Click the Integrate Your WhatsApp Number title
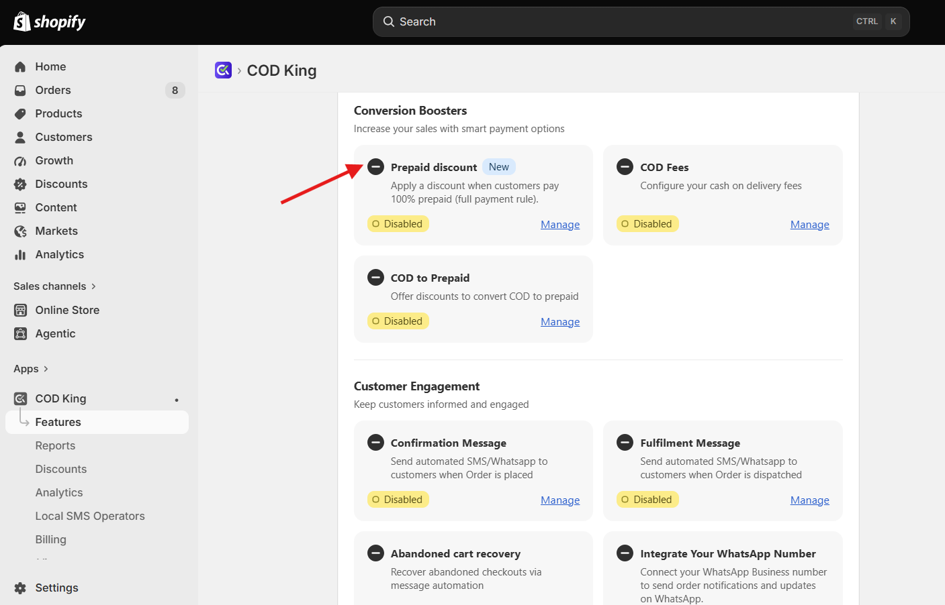Viewport: 945px width, 605px height. pos(728,554)
